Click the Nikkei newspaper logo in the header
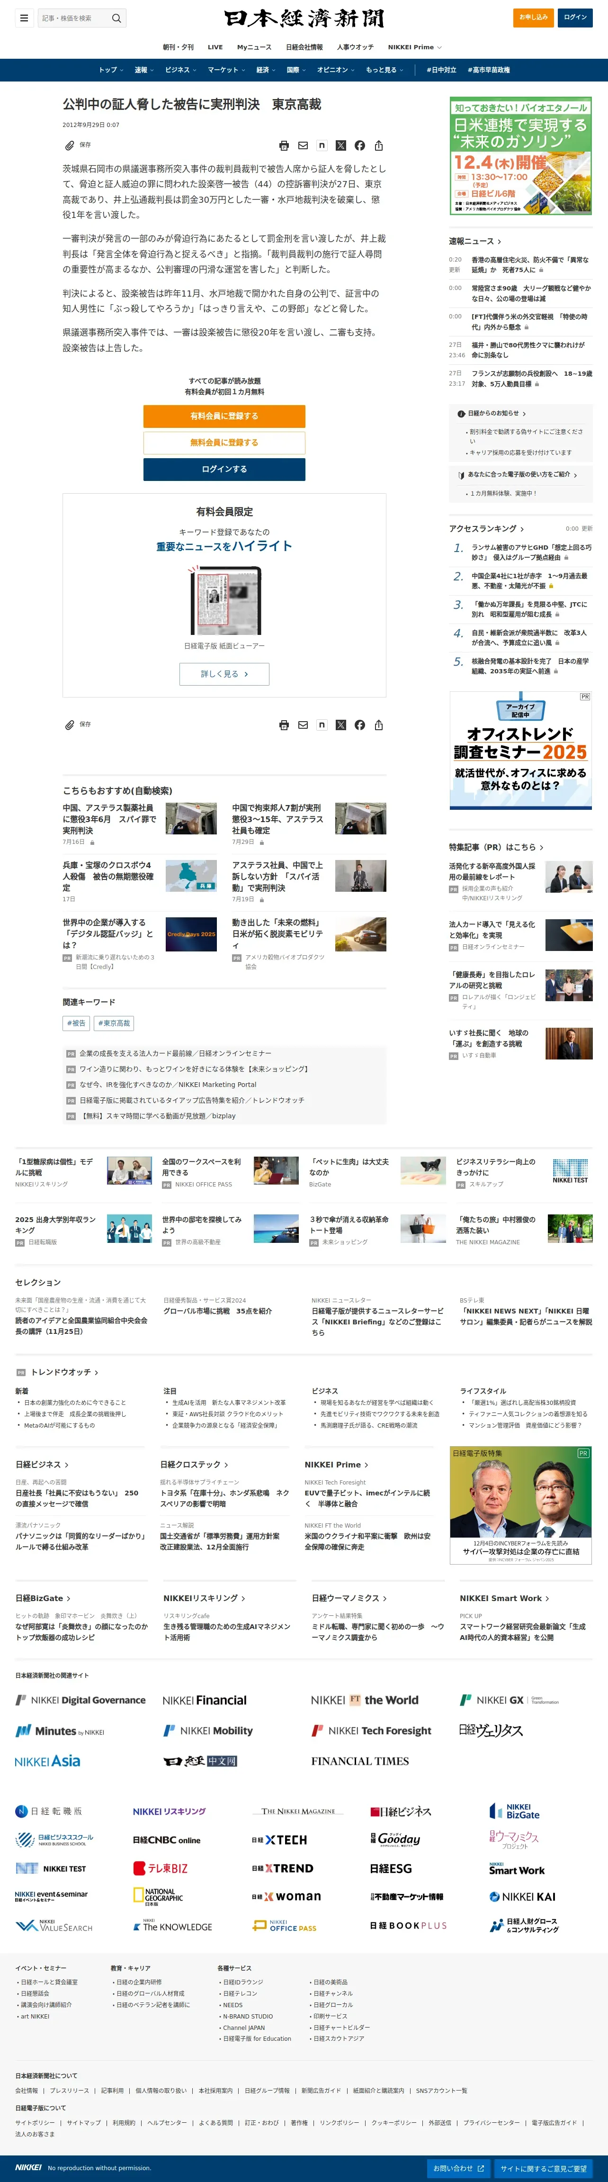 point(304,18)
